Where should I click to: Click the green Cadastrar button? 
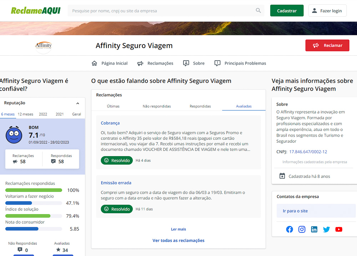287,10
